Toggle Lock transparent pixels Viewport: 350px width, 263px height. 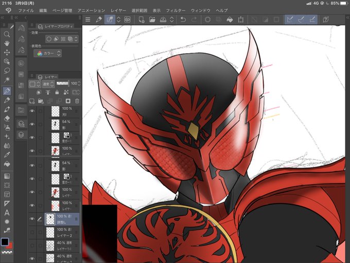point(66,92)
